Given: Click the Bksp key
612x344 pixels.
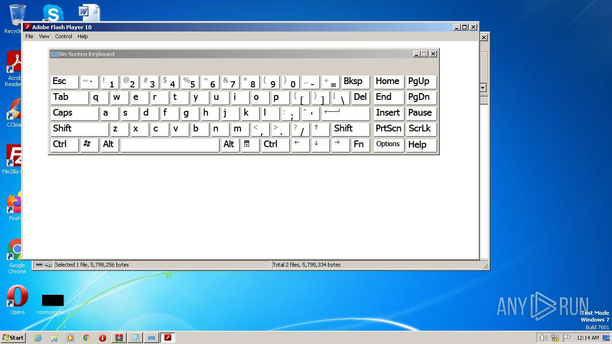Looking at the screenshot, I should tap(356, 82).
